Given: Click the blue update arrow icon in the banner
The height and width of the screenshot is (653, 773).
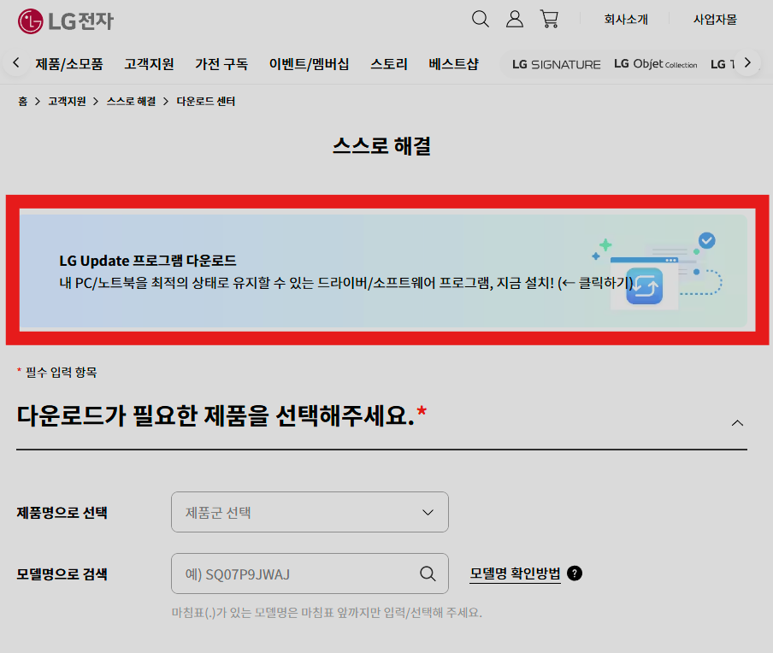Looking at the screenshot, I should (644, 286).
